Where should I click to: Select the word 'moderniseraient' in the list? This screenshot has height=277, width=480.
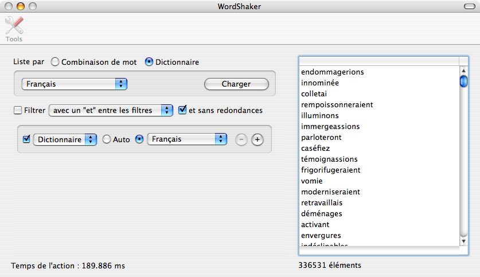pyautogui.click(x=330, y=192)
